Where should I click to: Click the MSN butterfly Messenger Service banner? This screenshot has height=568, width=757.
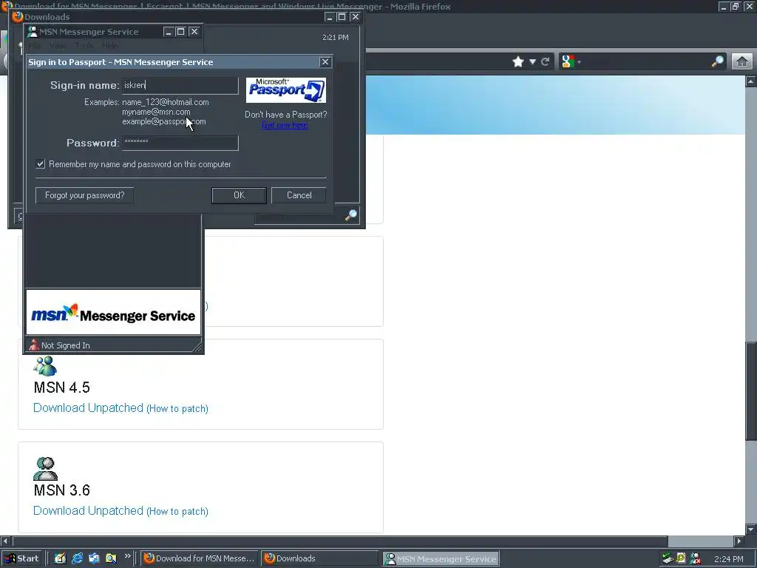[113, 313]
